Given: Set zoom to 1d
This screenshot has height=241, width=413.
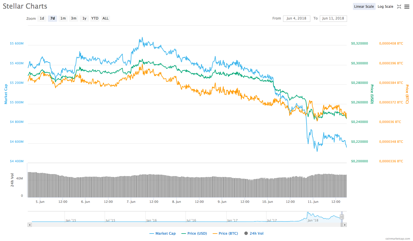Looking at the screenshot, I should point(42,18).
